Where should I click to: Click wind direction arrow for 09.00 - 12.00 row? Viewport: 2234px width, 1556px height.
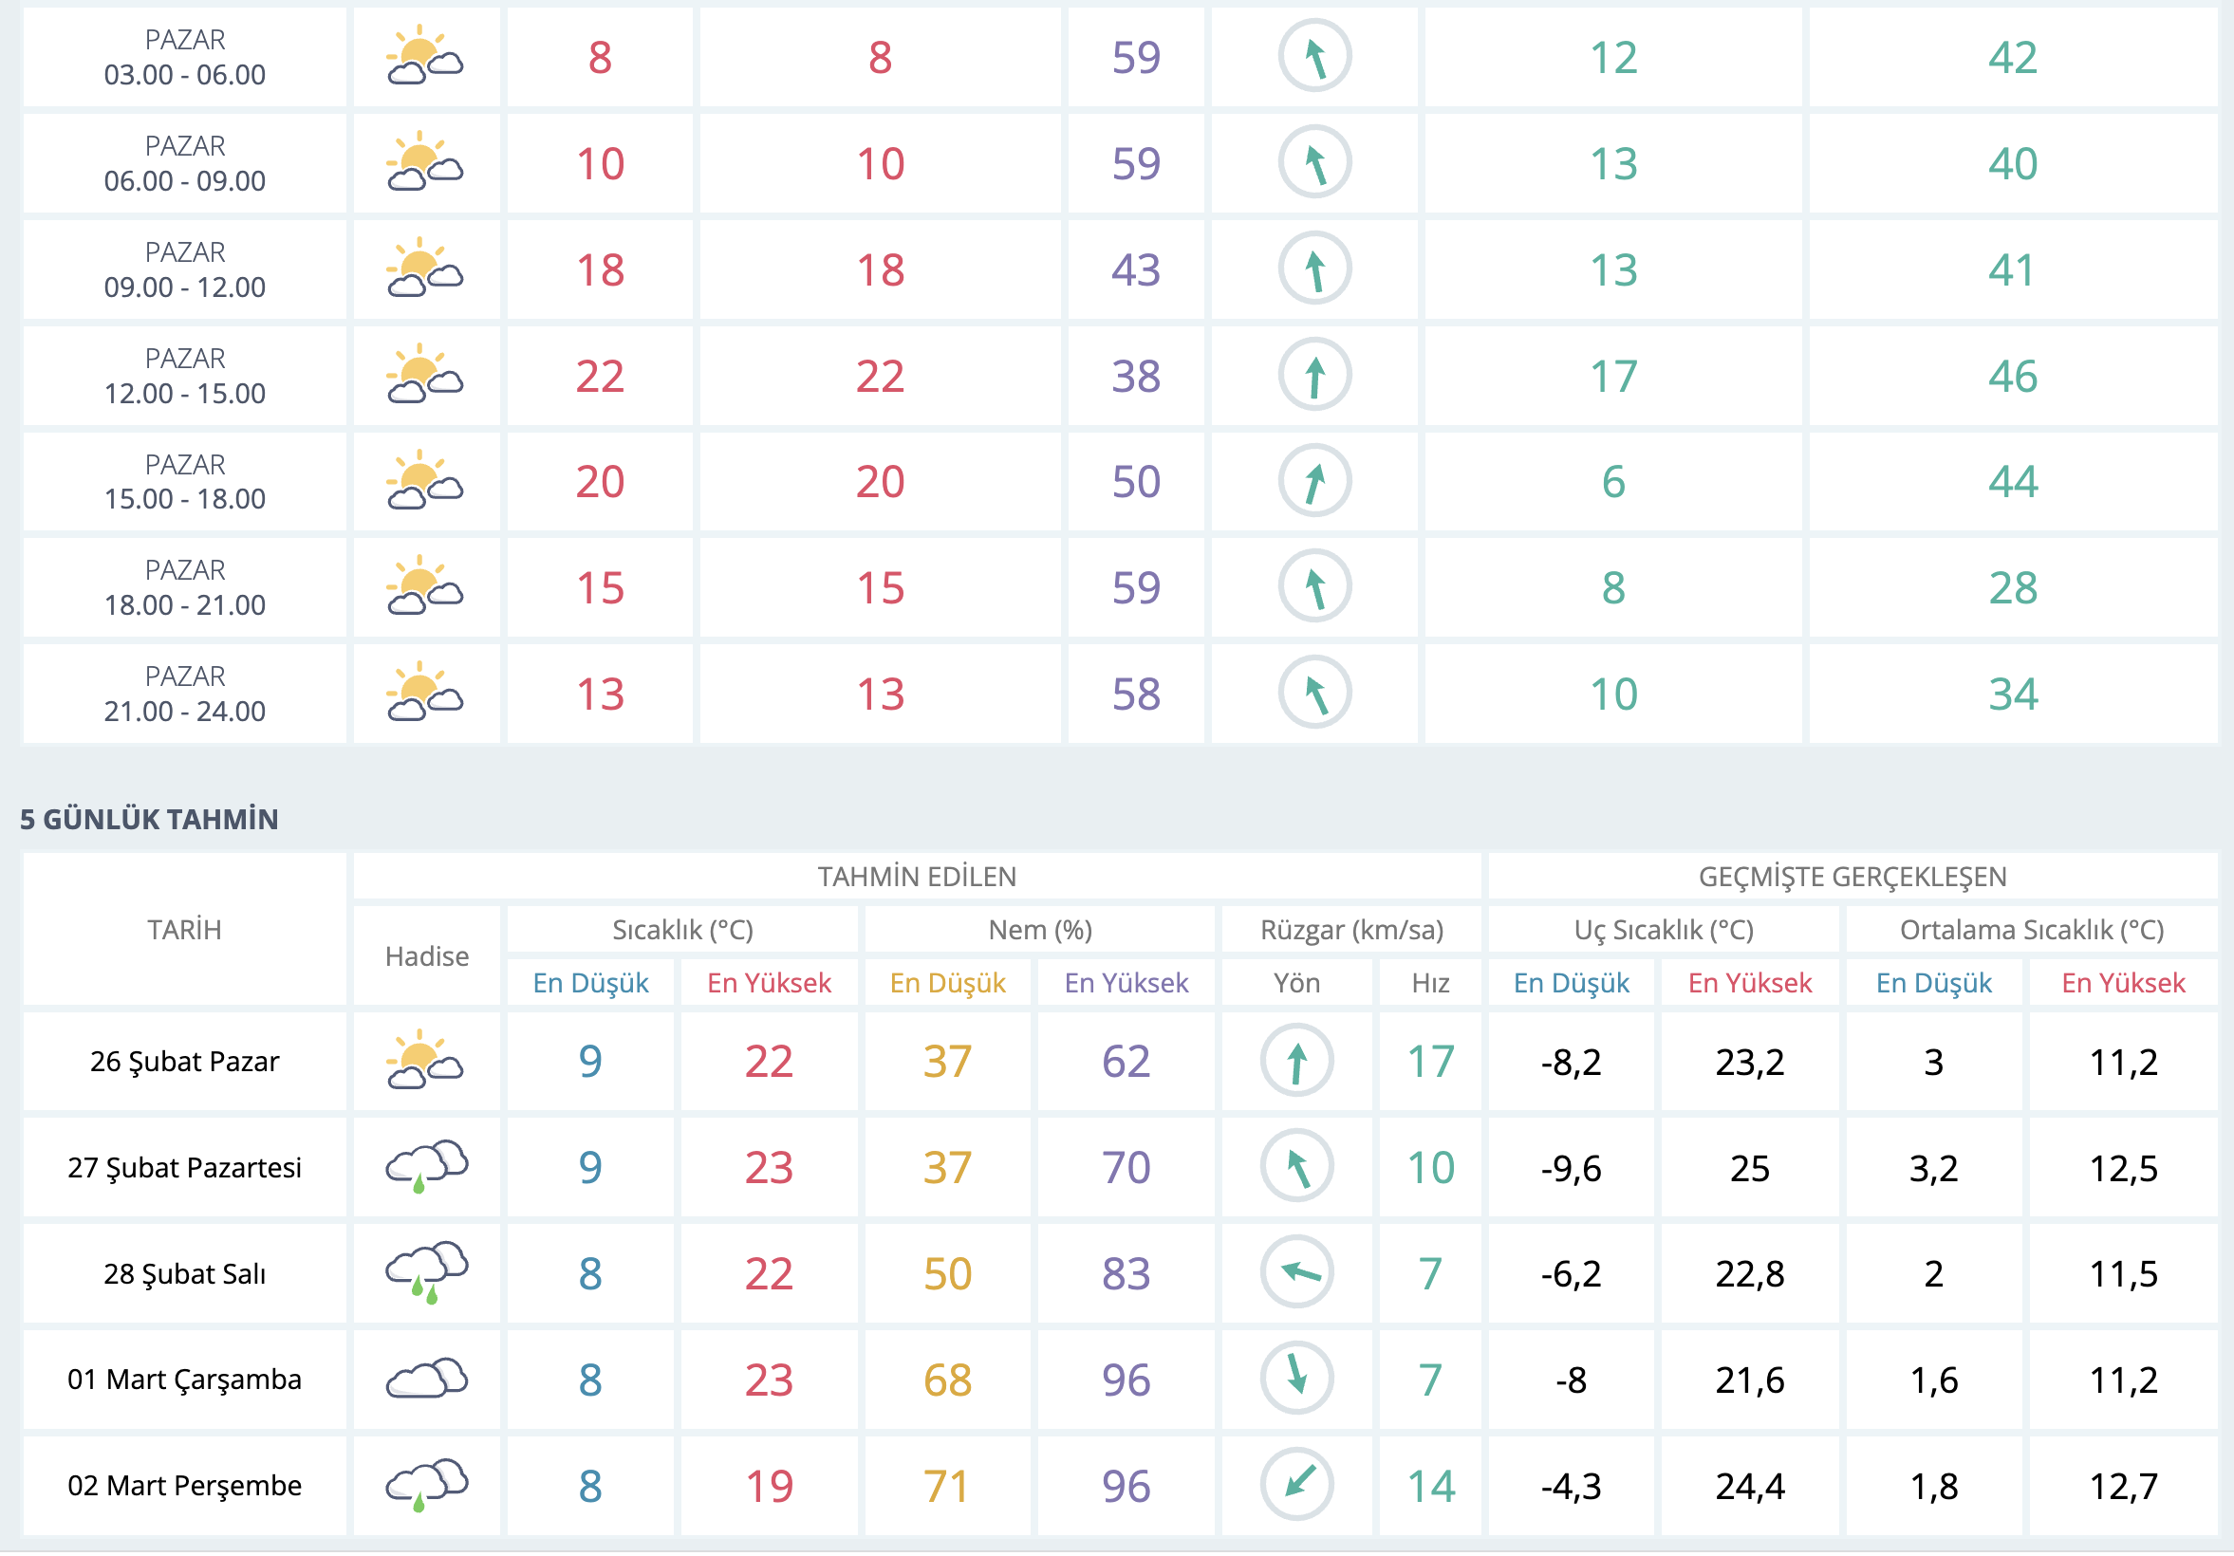click(x=1314, y=269)
